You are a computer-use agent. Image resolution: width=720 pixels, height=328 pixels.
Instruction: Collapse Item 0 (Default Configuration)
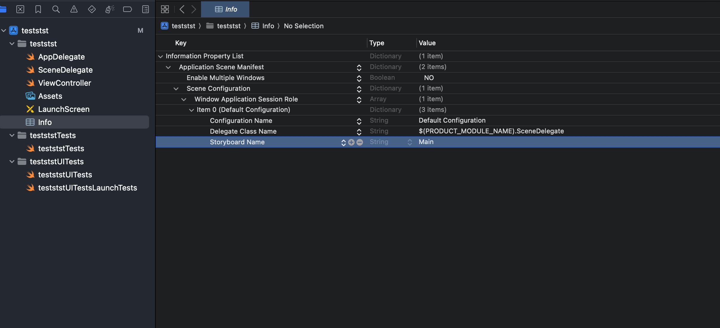pos(191,110)
